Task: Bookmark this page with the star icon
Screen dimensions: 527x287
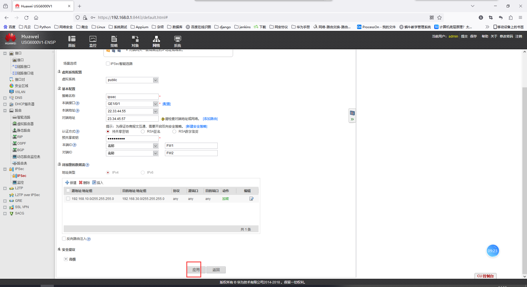Action: tap(439, 18)
